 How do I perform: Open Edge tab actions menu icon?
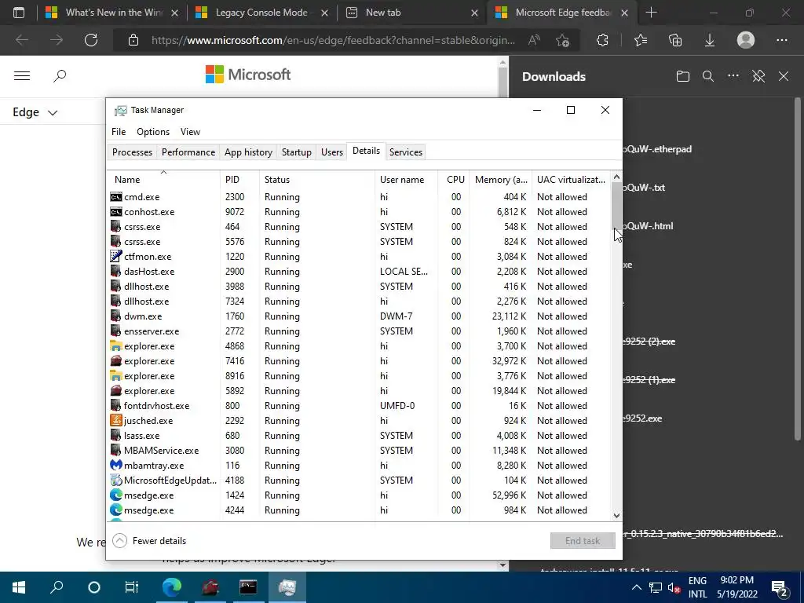[19, 13]
